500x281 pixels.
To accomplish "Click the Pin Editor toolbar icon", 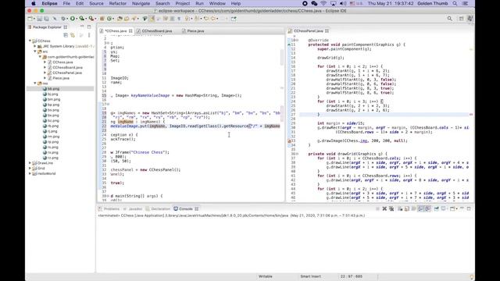I will pos(234,19).
